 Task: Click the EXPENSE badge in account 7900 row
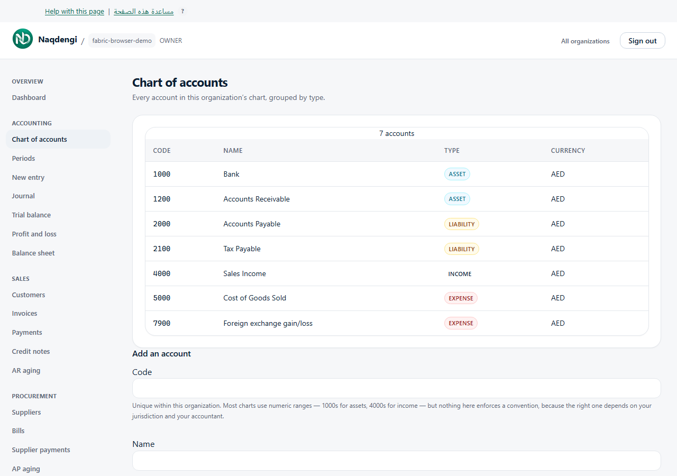[x=461, y=323]
